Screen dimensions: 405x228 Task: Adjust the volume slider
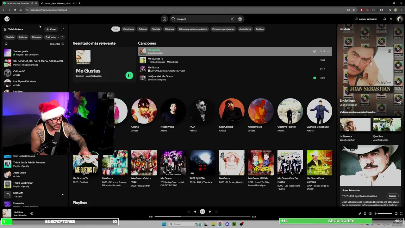[x=385, y=213]
